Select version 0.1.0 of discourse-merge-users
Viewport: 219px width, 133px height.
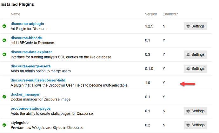tap(149, 69)
